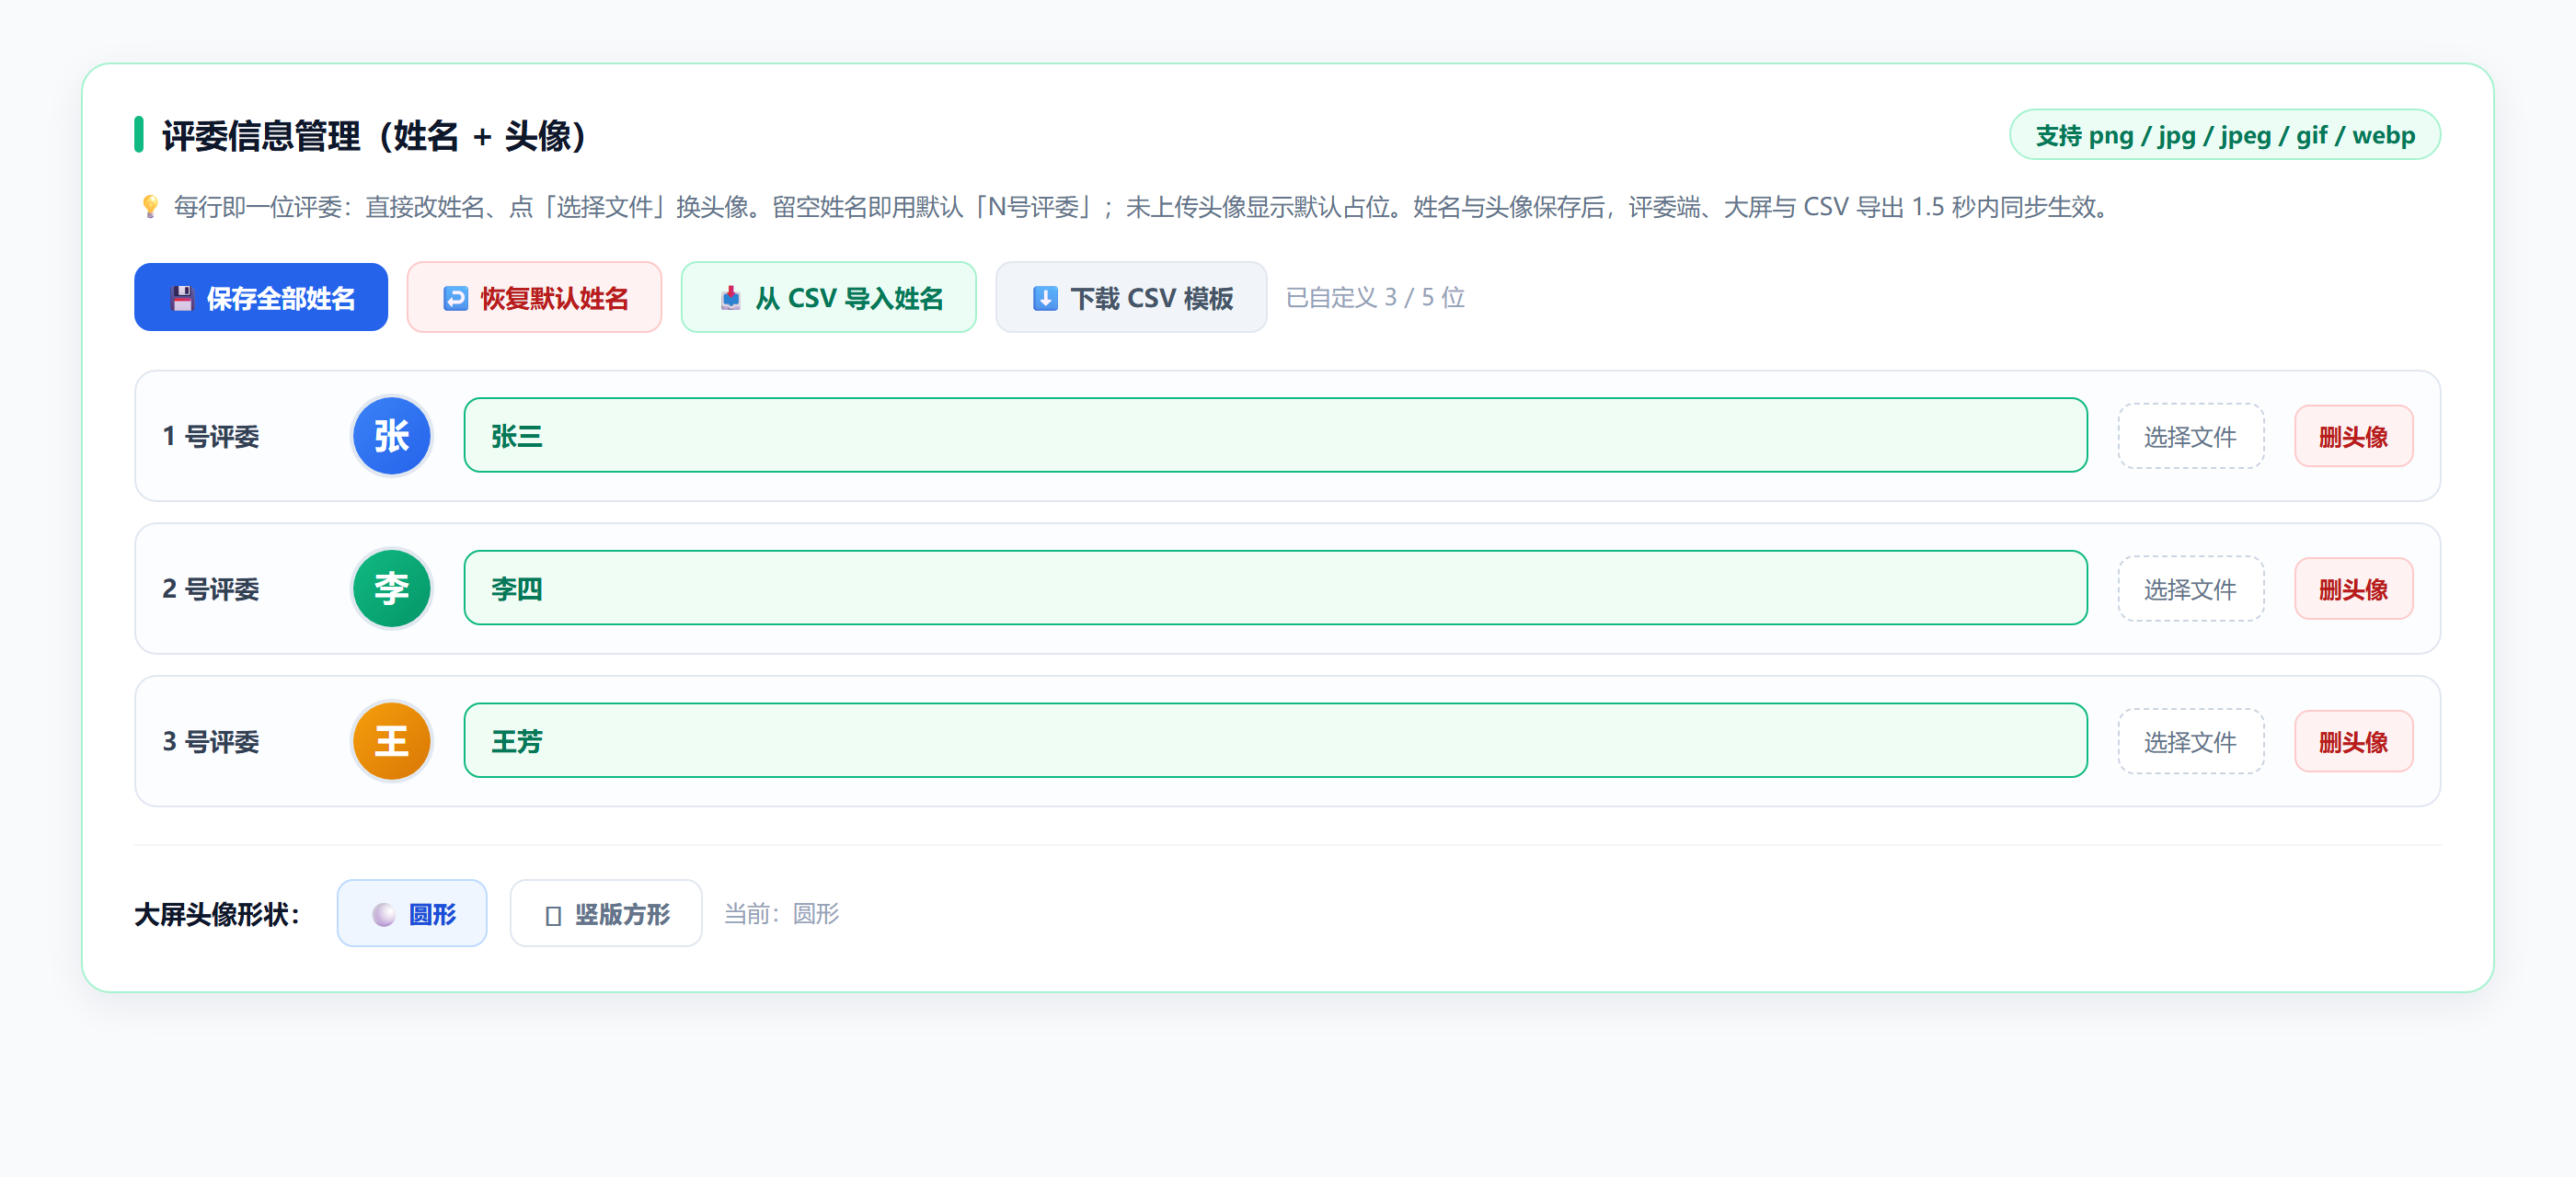Select 竖版方形 avatar shape option
The image size is (2576, 1177).
pos(606,913)
